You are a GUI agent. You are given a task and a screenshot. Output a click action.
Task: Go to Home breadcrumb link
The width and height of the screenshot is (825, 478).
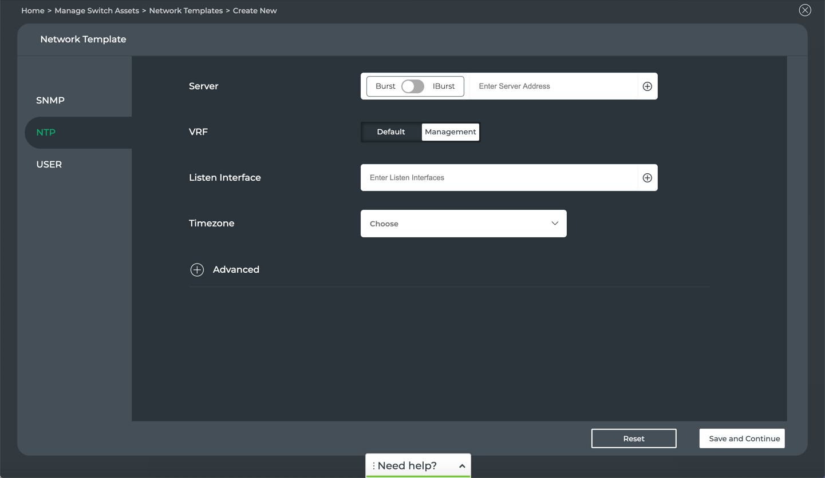(33, 11)
